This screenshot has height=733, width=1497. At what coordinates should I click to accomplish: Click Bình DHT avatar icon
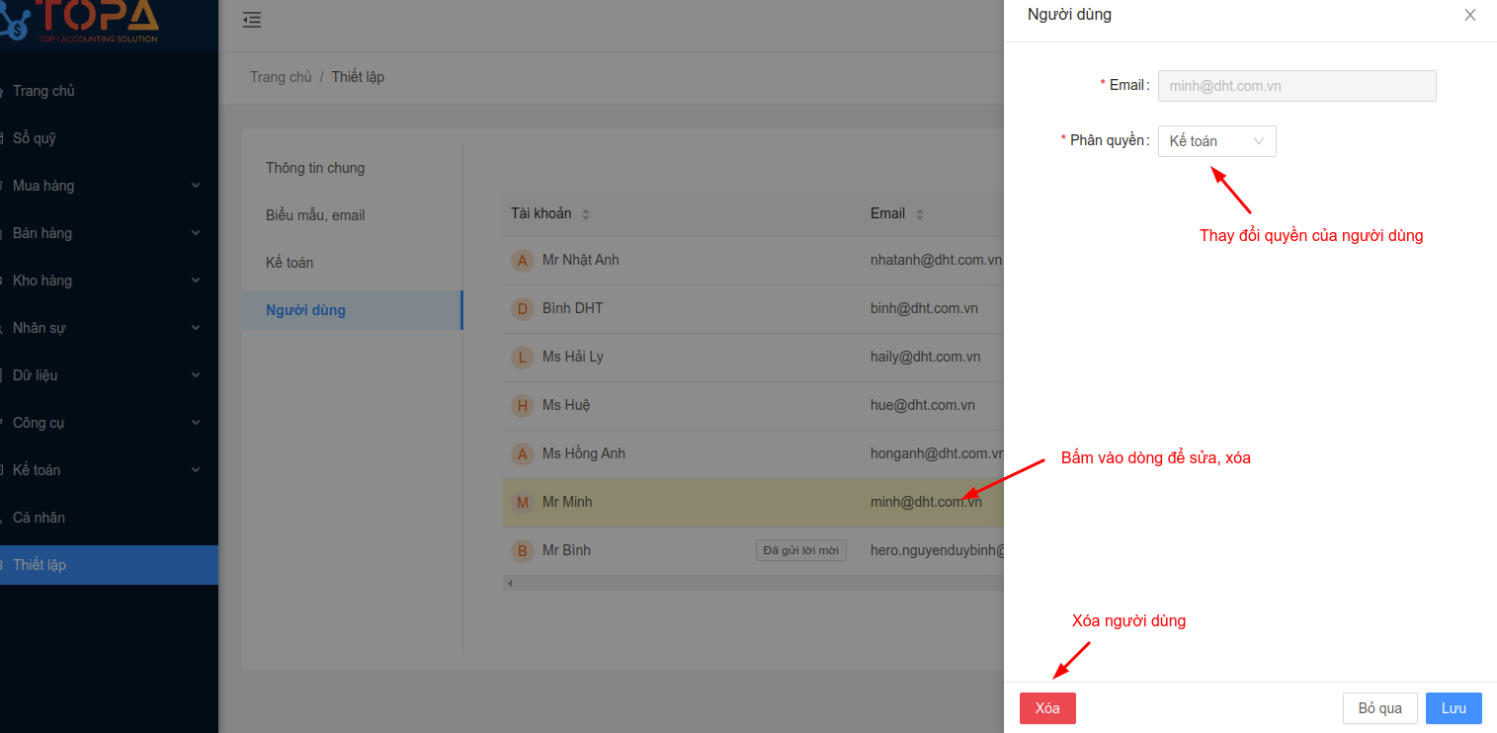pyautogui.click(x=522, y=309)
